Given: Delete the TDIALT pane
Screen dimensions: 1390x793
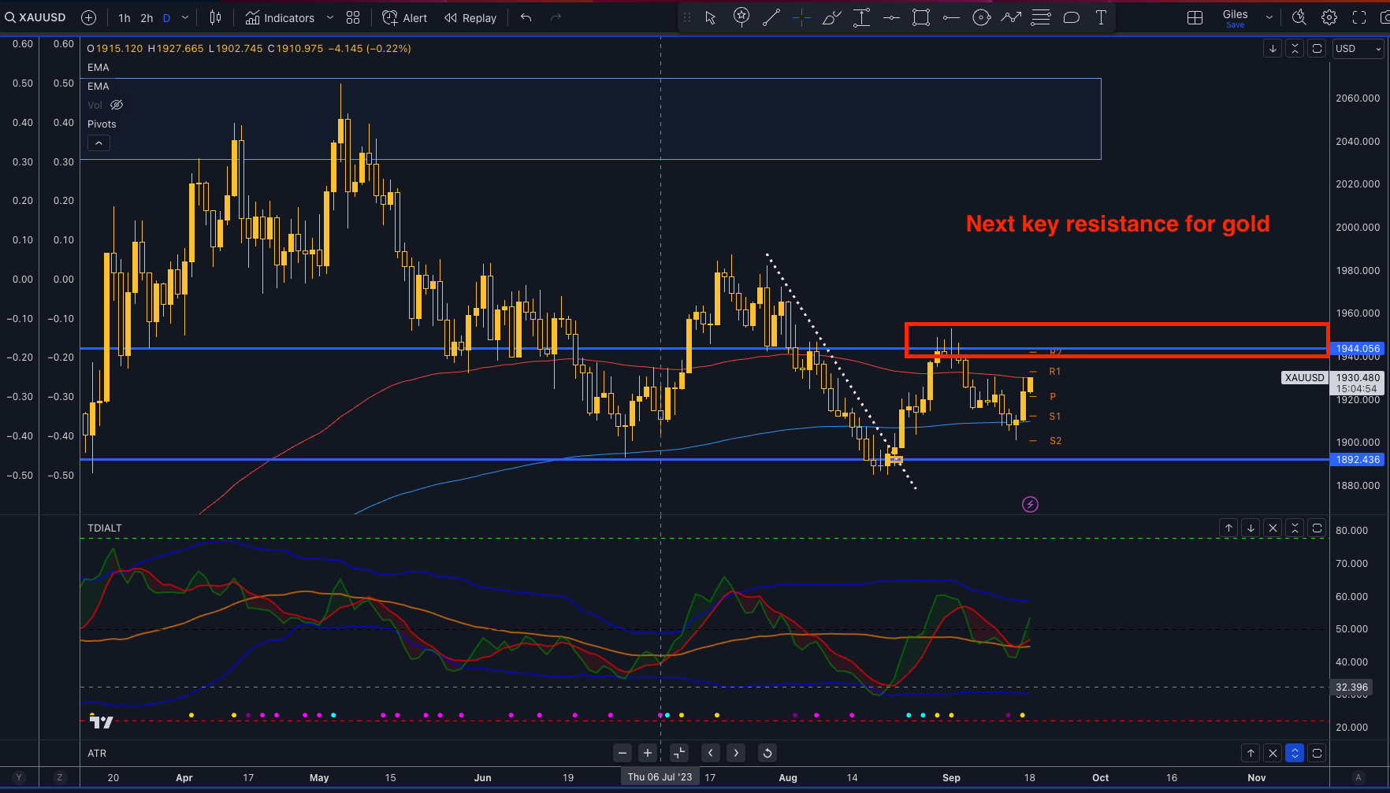Looking at the screenshot, I should (x=1273, y=528).
